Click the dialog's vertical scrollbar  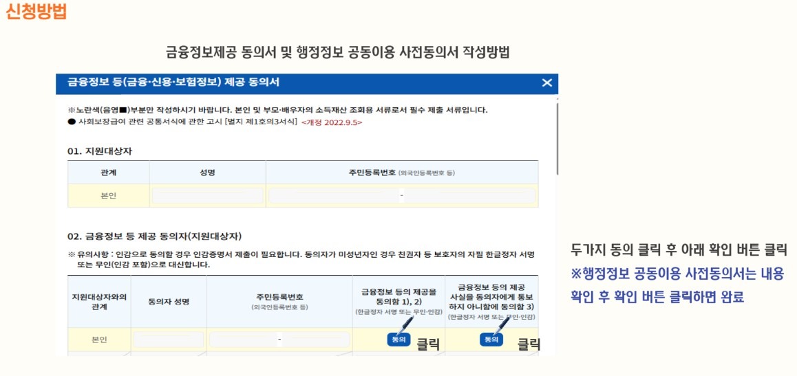(x=557, y=139)
